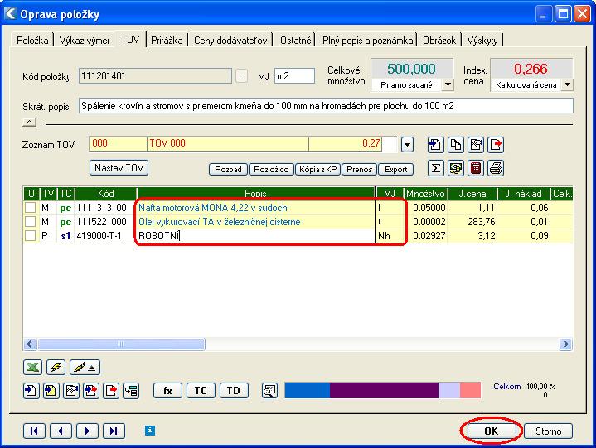596x448 pixels.
Task: Switch to the Položka tab
Action: (32, 40)
